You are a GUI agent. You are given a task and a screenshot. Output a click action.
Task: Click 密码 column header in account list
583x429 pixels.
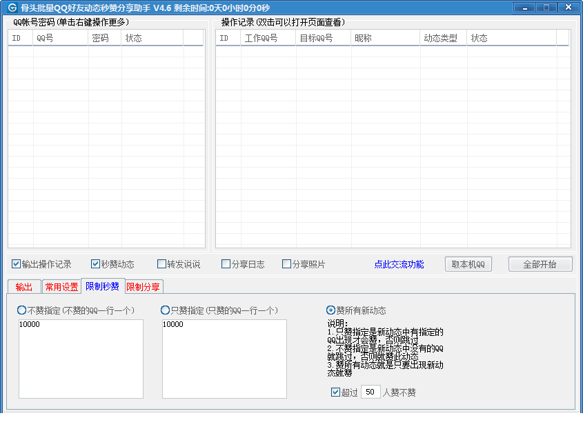pyautogui.click(x=104, y=38)
